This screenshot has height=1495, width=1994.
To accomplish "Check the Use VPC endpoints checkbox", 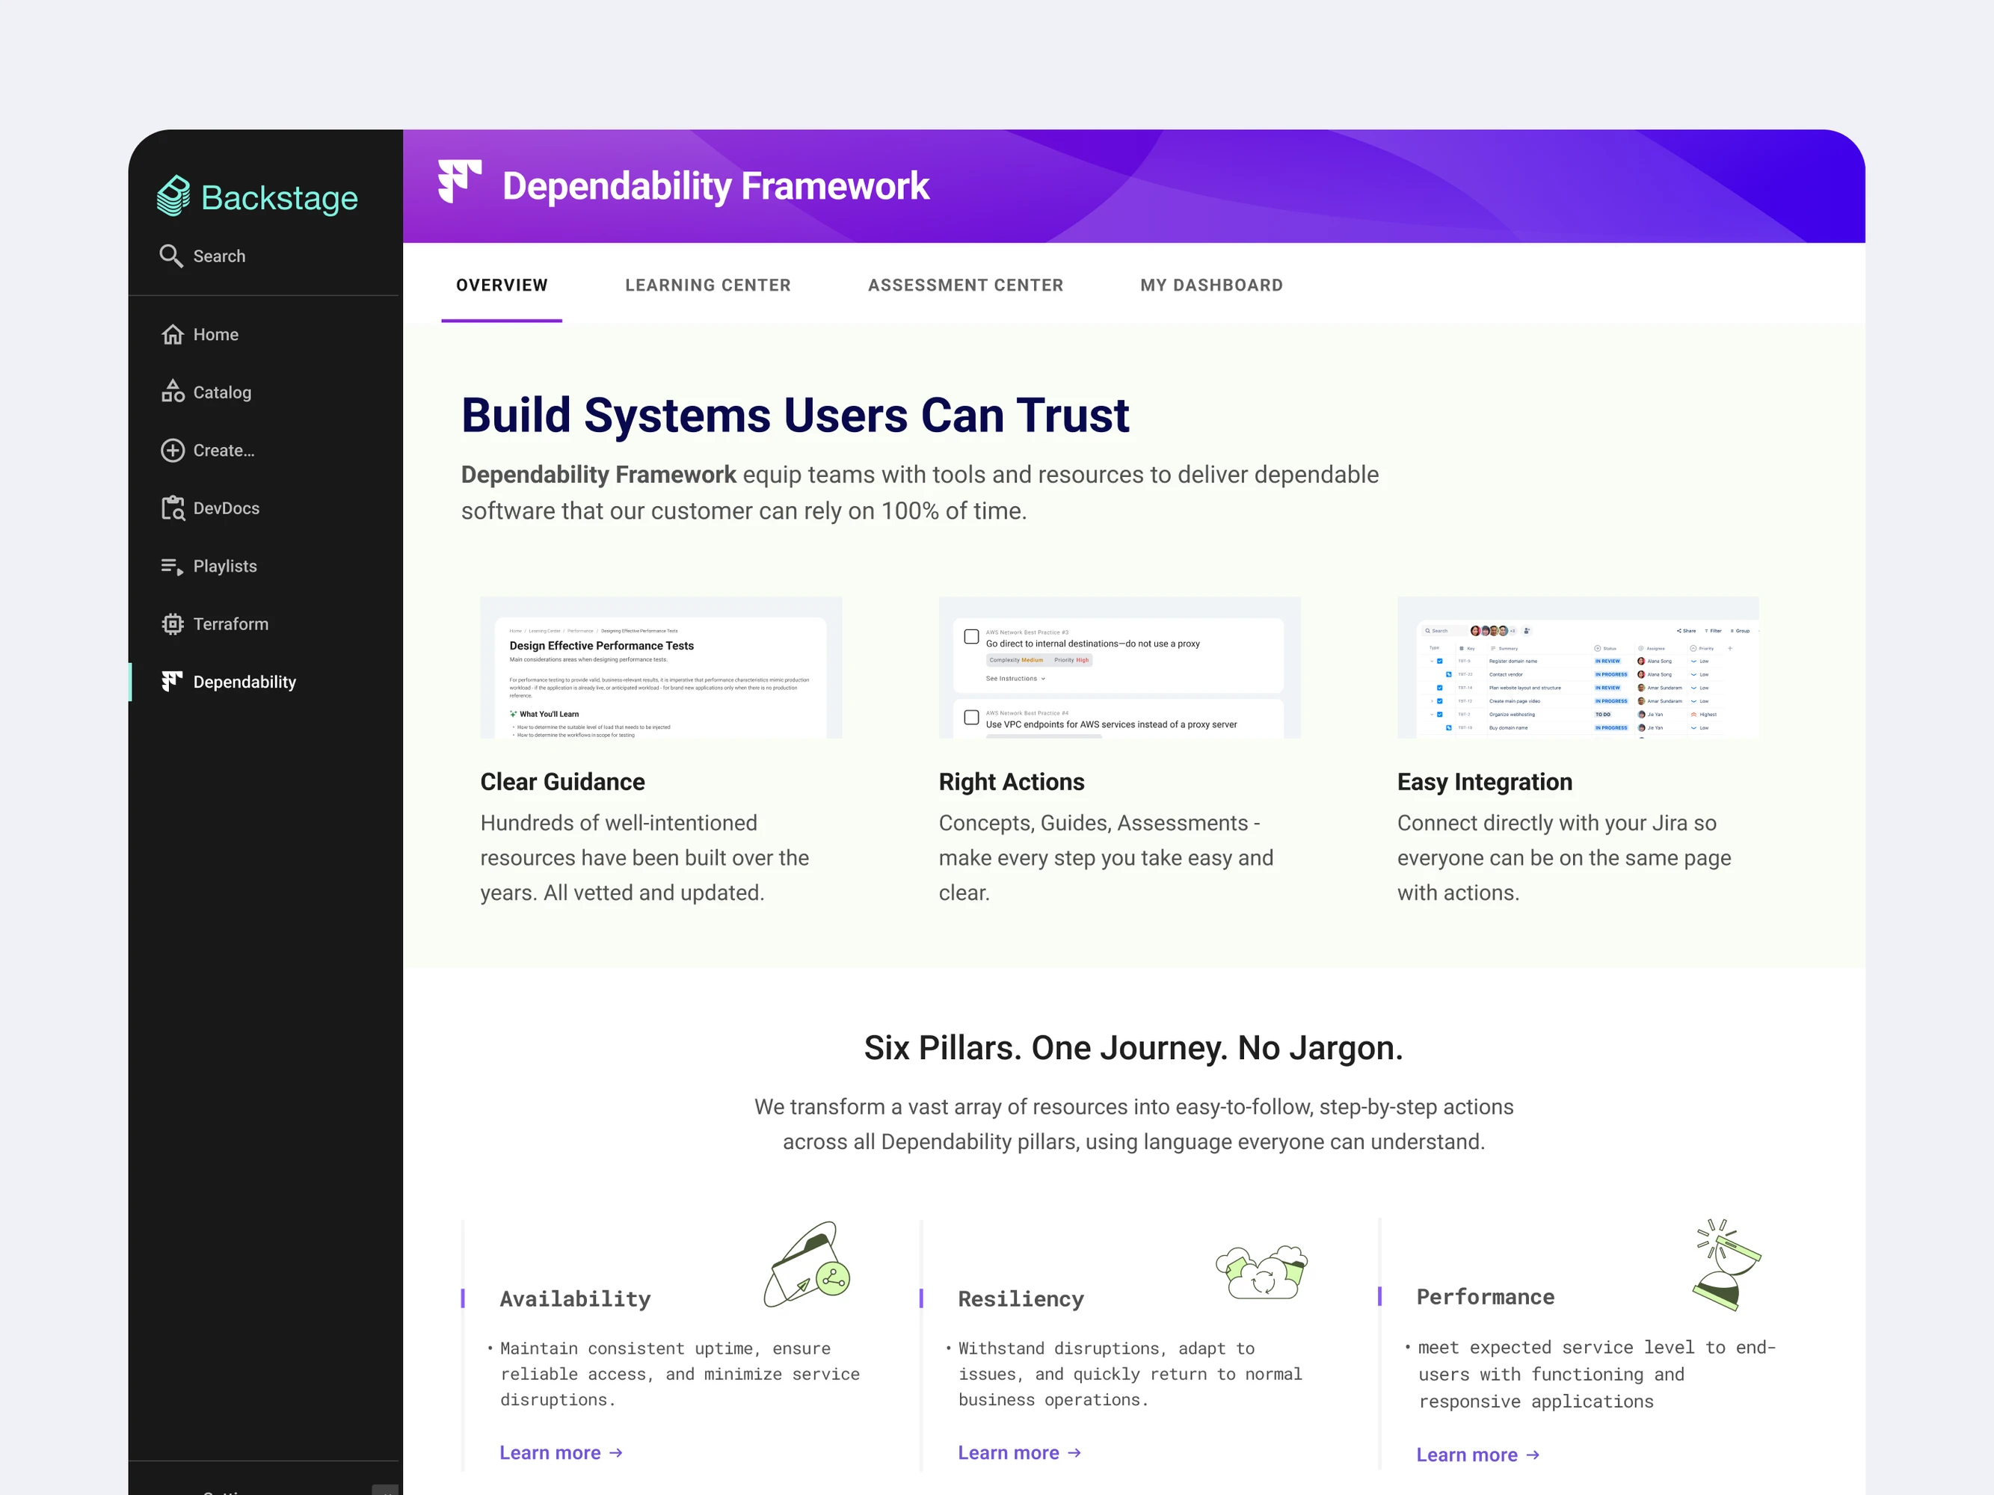I will 972,718.
